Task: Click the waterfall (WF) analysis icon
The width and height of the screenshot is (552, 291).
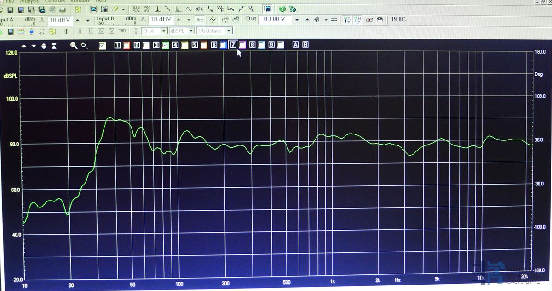Action: coord(220,9)
